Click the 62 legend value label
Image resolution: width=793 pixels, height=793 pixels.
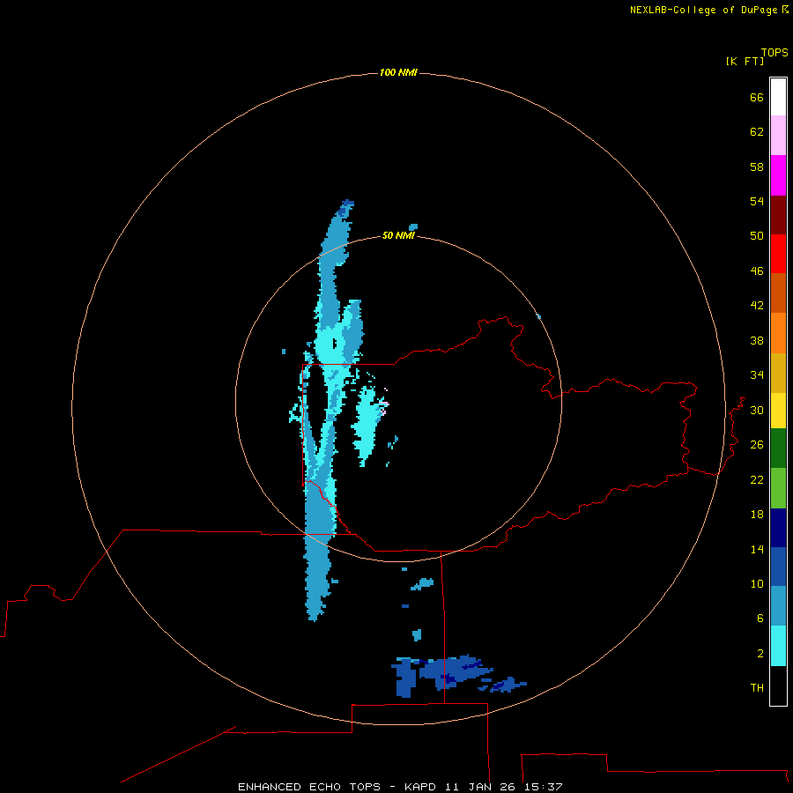click(757, 132)
